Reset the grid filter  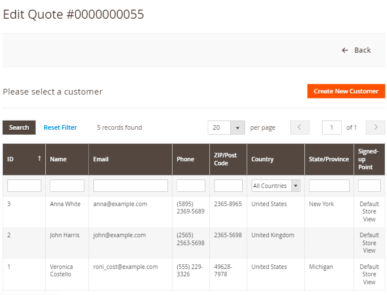click(x=60, y=127)
